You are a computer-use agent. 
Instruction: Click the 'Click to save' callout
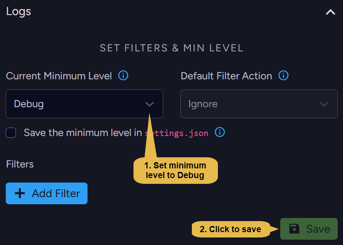click(231, 229)
